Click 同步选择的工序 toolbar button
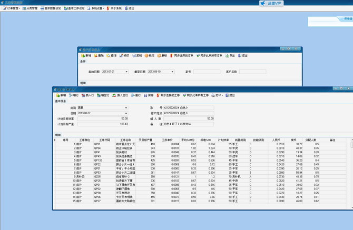This screenshot has height=230, width=353. (168, 95)
